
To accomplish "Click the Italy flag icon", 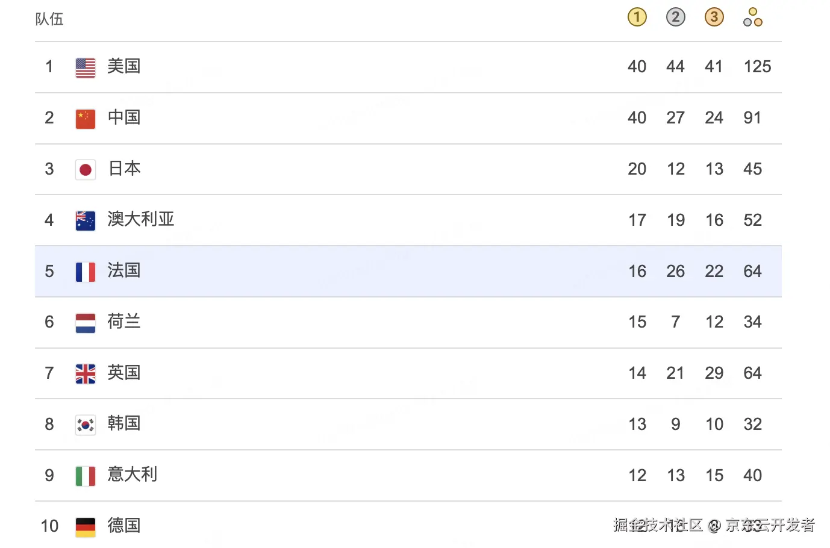I will [x=86, y=476].
